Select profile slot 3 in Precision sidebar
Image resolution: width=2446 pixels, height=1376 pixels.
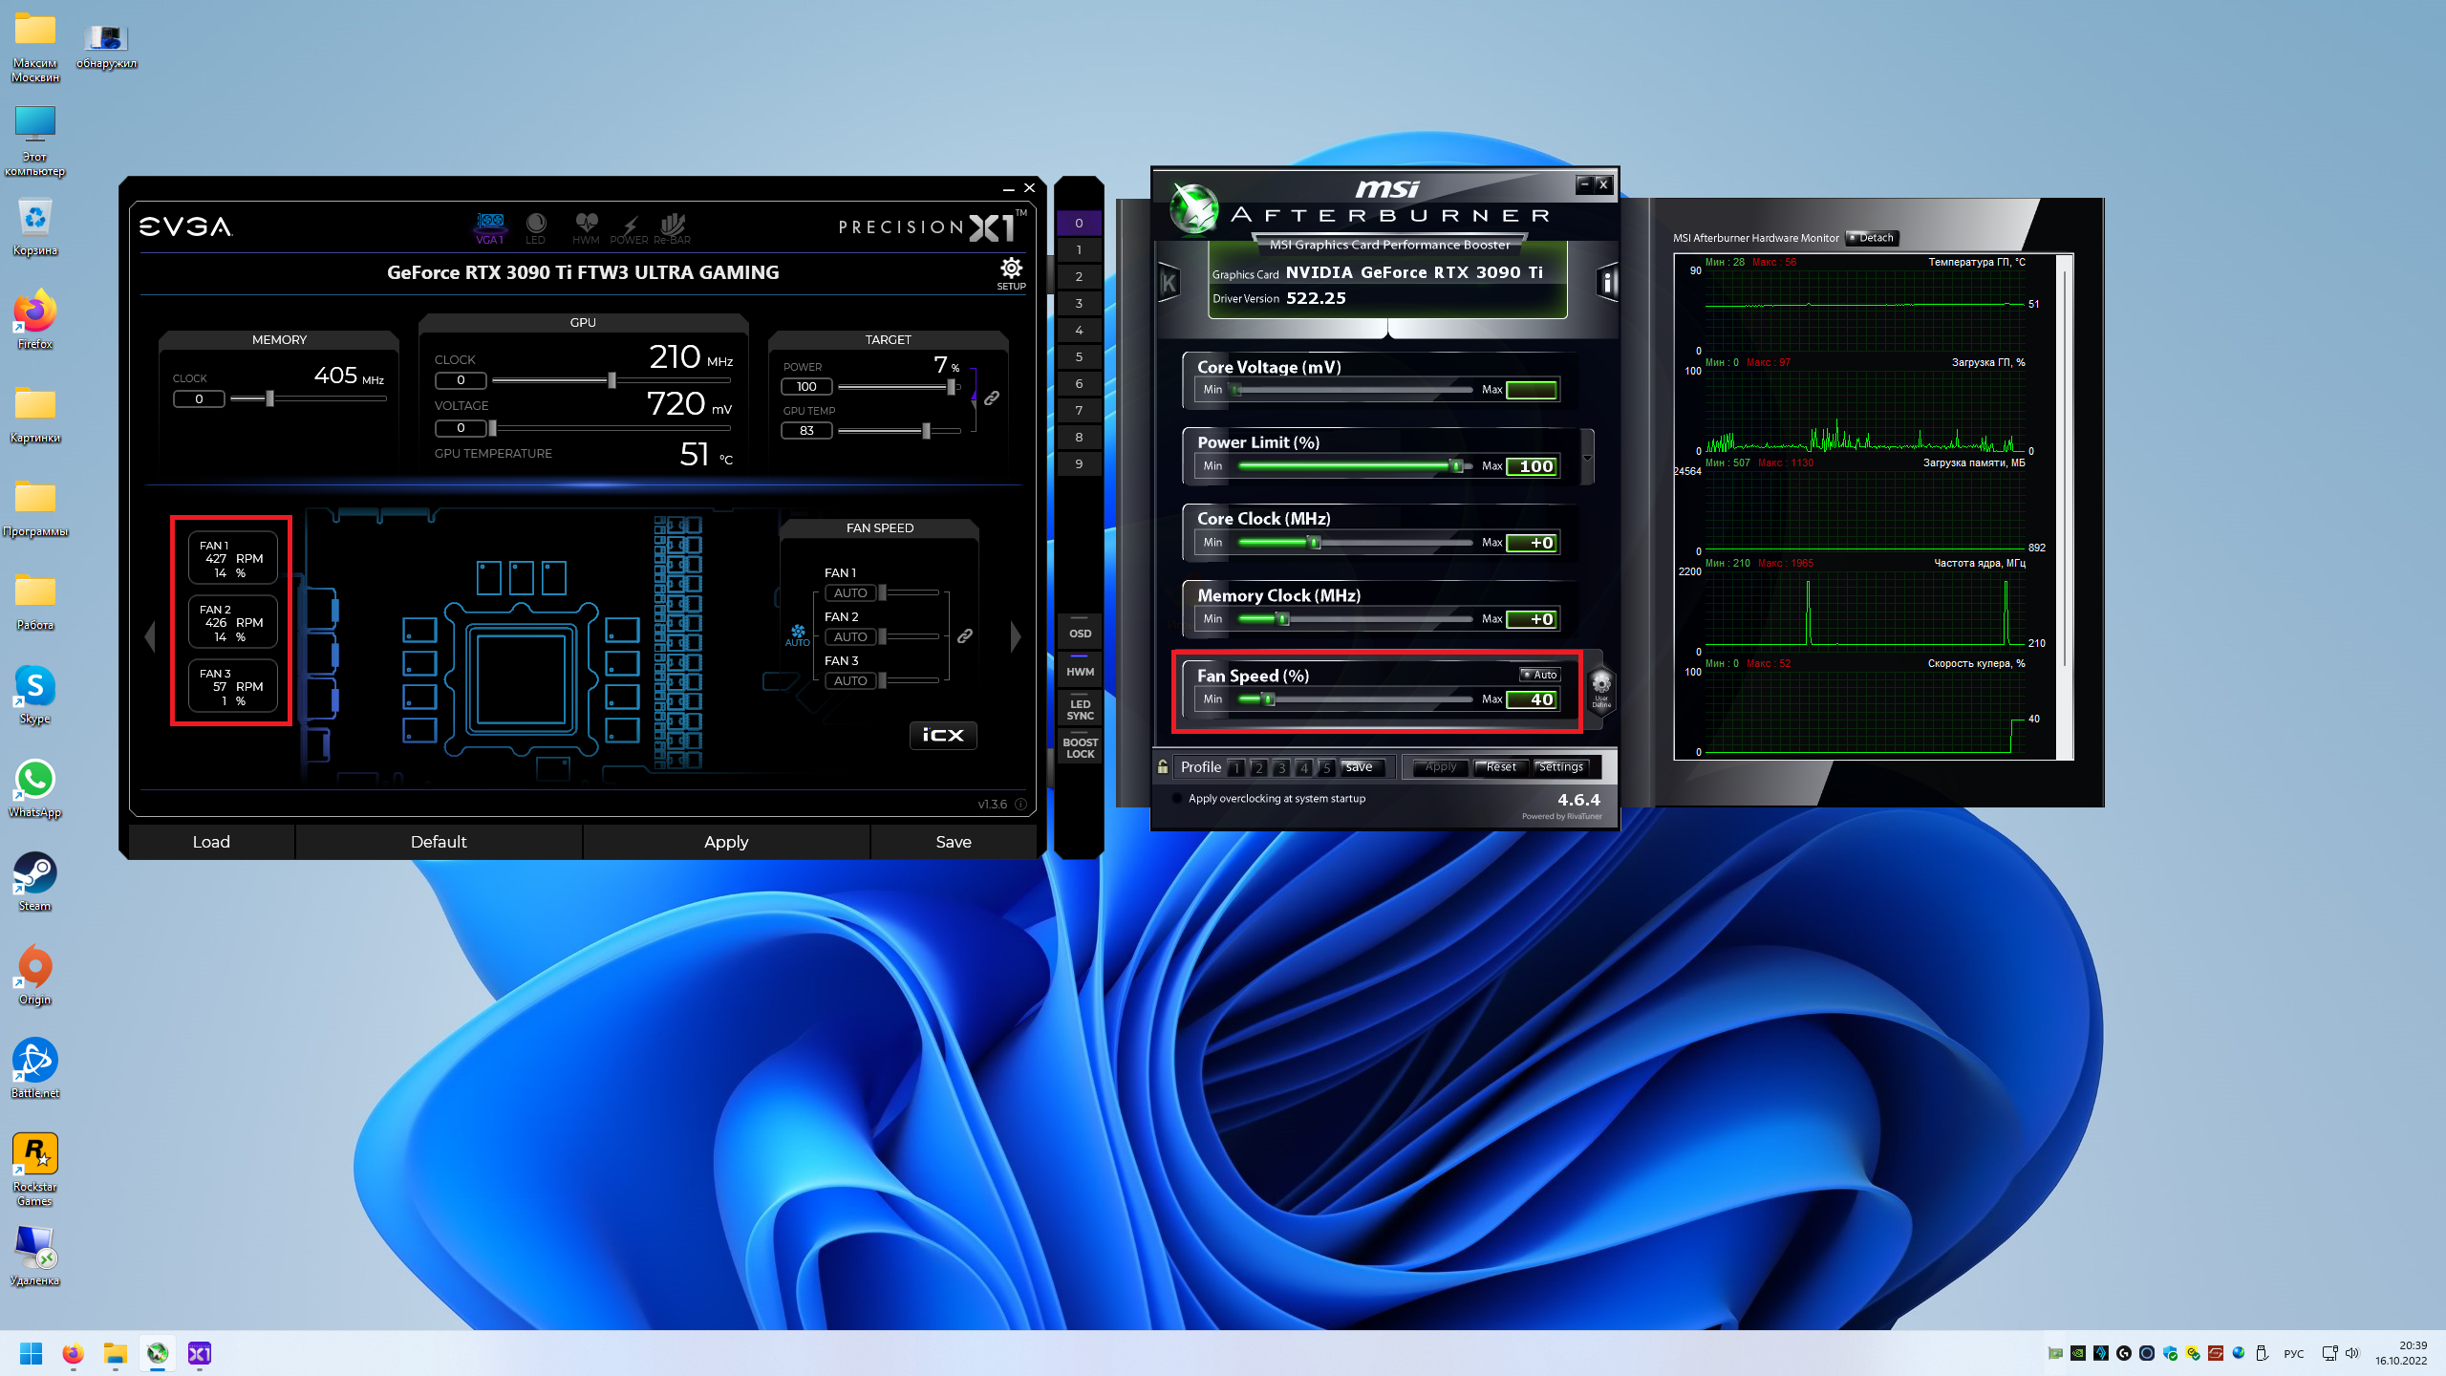click(x=1079, y=303)
